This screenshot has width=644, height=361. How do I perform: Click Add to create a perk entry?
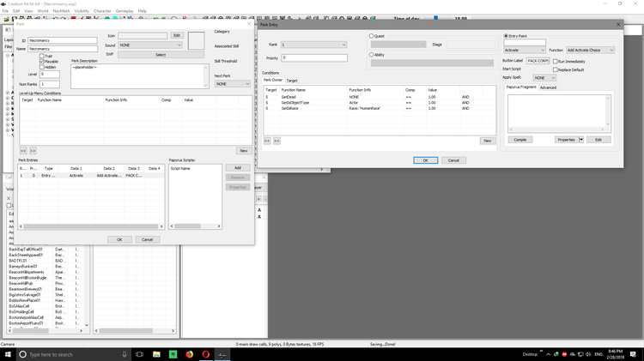(x=238, y=168)
